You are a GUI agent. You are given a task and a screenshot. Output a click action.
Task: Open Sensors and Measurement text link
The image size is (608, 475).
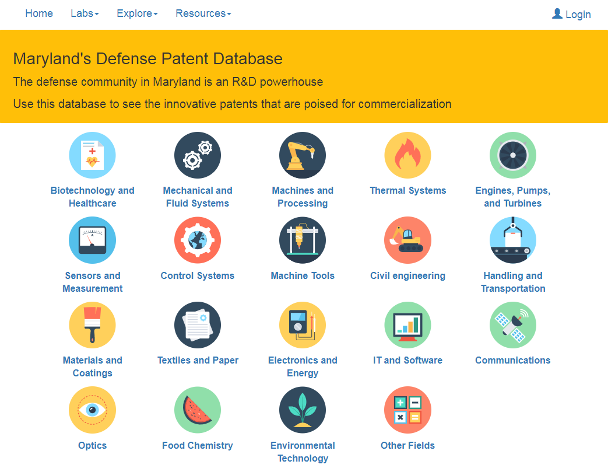tap(92, 282)
